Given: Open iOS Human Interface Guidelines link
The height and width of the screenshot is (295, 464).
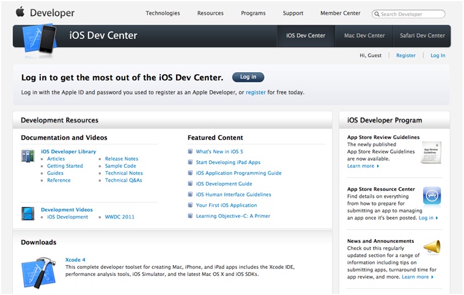Looking at the screenshot, I should [x=234, y=194].
